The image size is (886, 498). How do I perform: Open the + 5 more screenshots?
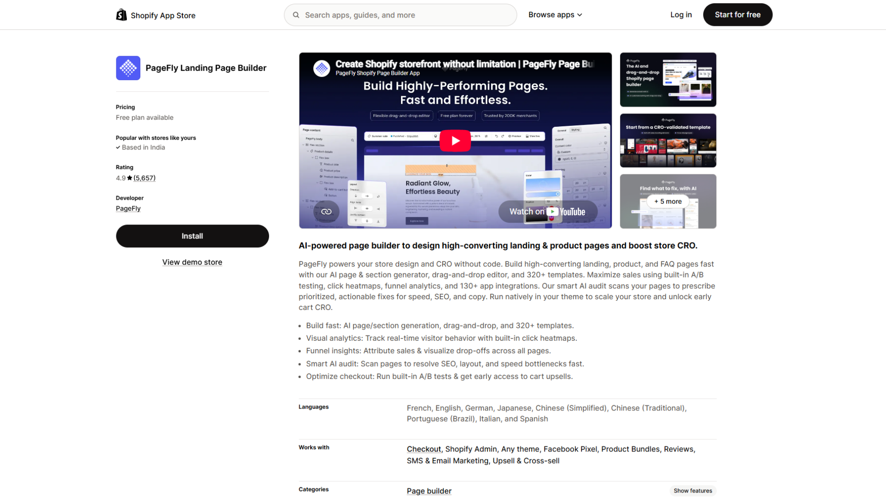668,202
